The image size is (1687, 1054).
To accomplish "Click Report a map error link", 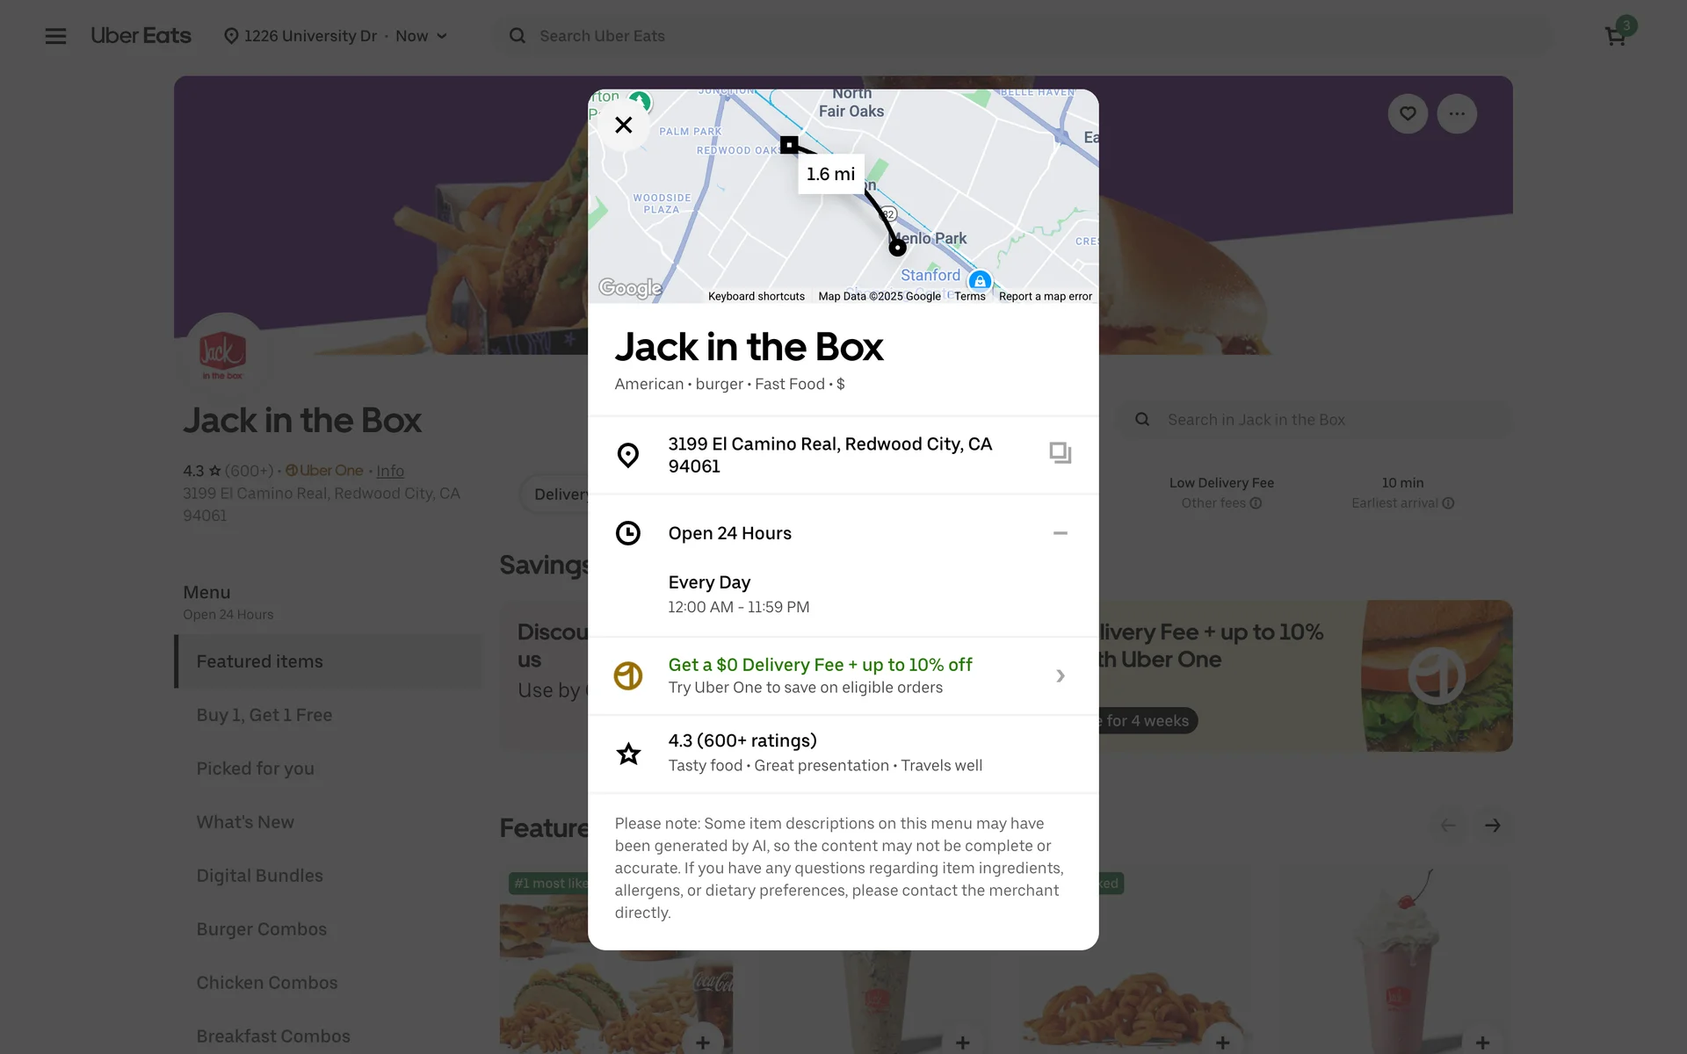I will pyautogui.click(x=1045, y=296).
